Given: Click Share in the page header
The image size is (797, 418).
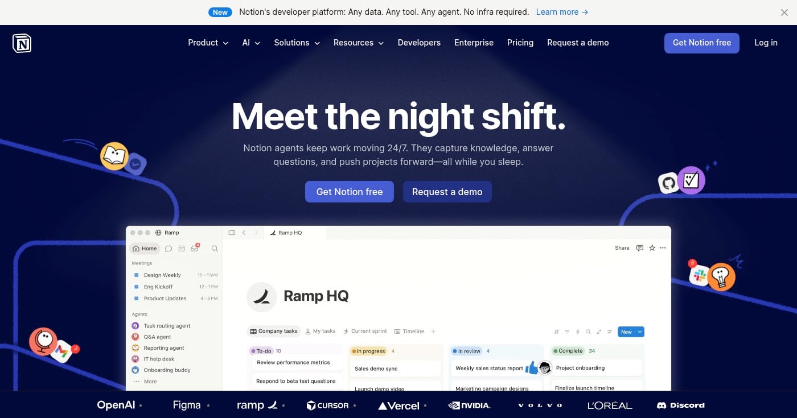Looking at the screenshot, I should 622,248.
